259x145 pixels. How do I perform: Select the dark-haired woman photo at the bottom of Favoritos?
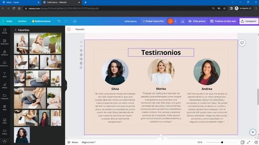point(22,135)
